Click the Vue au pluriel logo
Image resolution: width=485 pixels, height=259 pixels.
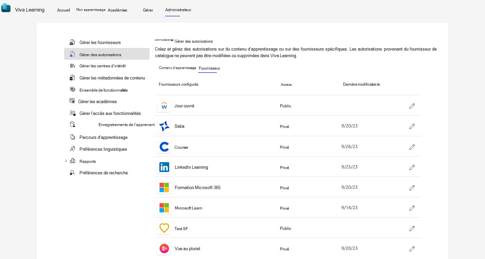click(x=164, y=248)
